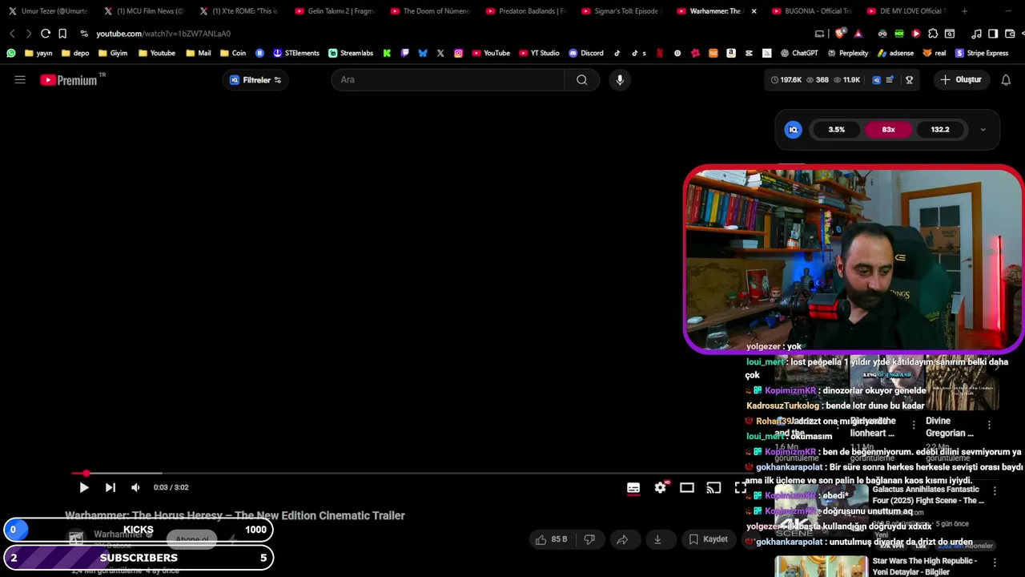Screen dimensions: 1025x577
Task: Switch to the Gelin Takımı 2 tab
Action: (335, 11)
